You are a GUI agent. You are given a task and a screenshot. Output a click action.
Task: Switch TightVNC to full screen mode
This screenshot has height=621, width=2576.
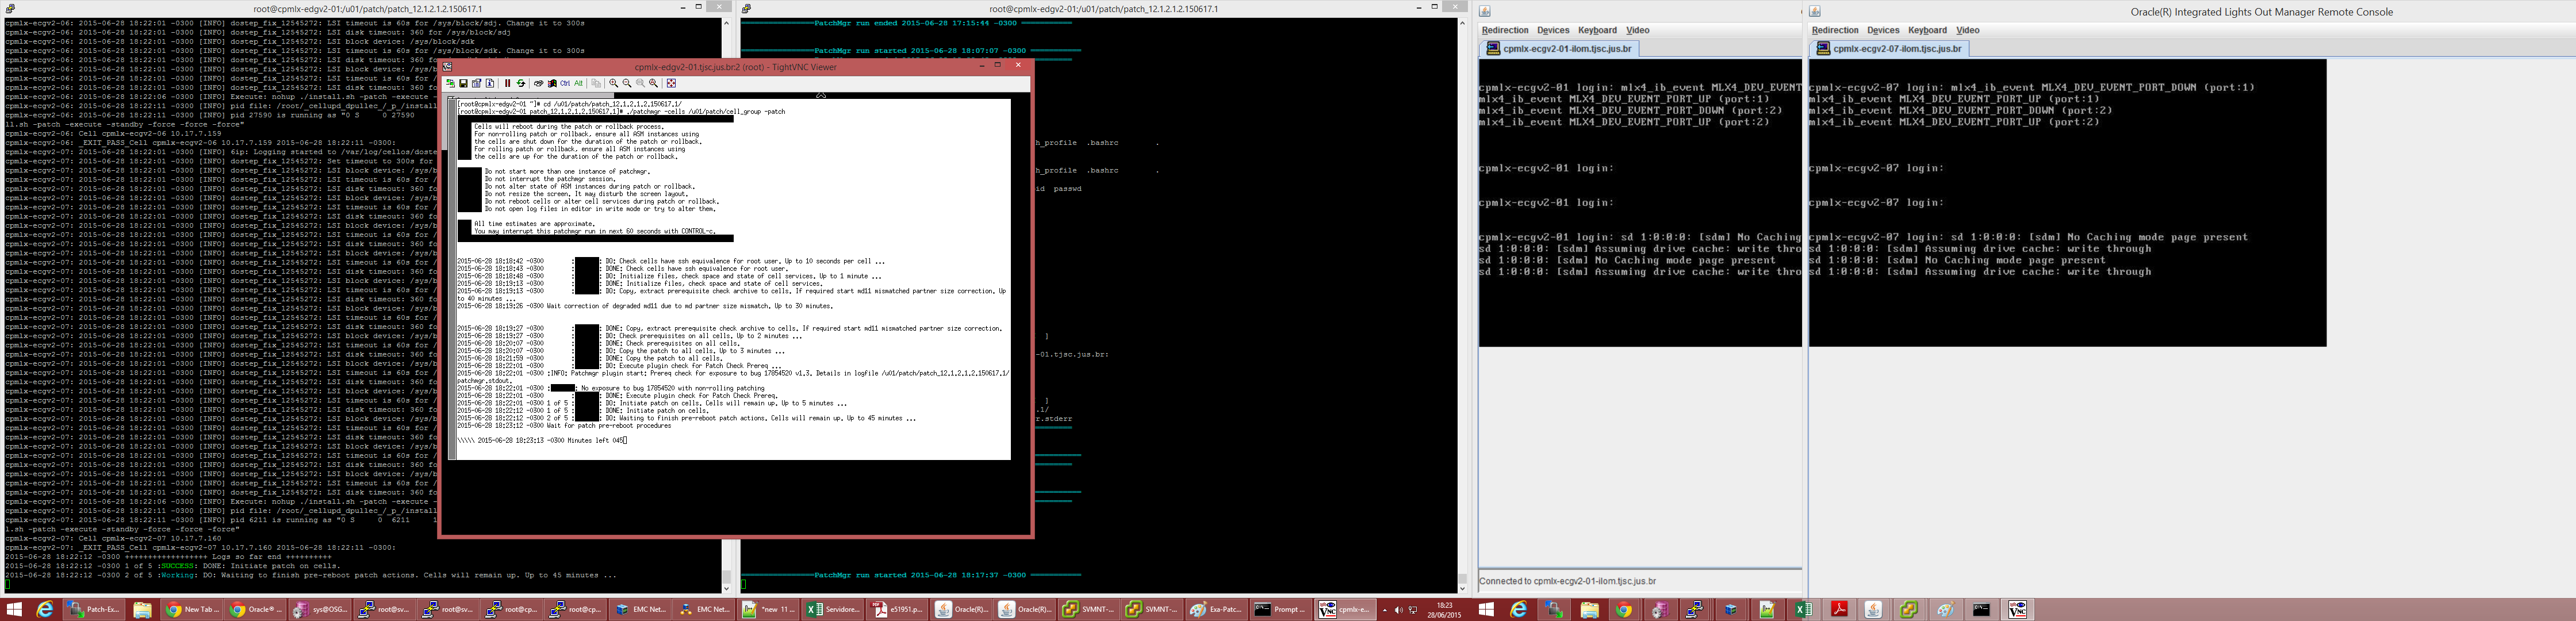pos(672,83)
